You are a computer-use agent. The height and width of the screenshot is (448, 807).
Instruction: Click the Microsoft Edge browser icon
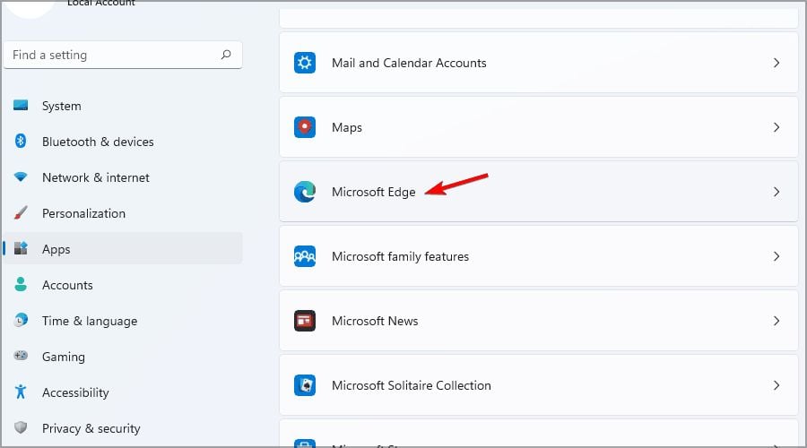click(305, 192)
